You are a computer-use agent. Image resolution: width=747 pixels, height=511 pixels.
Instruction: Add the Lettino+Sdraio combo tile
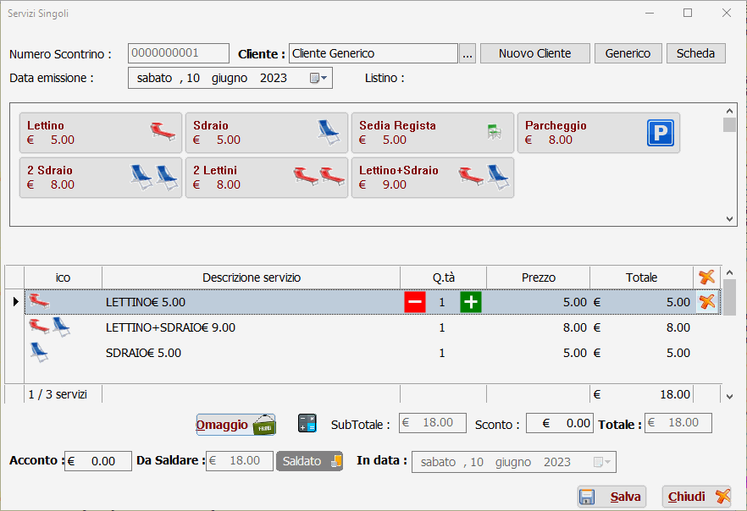pos(433,178)
